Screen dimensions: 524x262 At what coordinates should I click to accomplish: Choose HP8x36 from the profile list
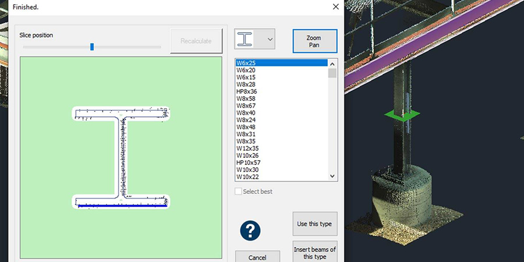(247, 91)
